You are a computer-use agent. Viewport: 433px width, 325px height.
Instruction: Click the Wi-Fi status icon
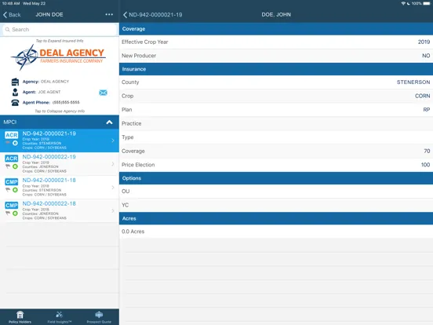click(x=403, y=4)
